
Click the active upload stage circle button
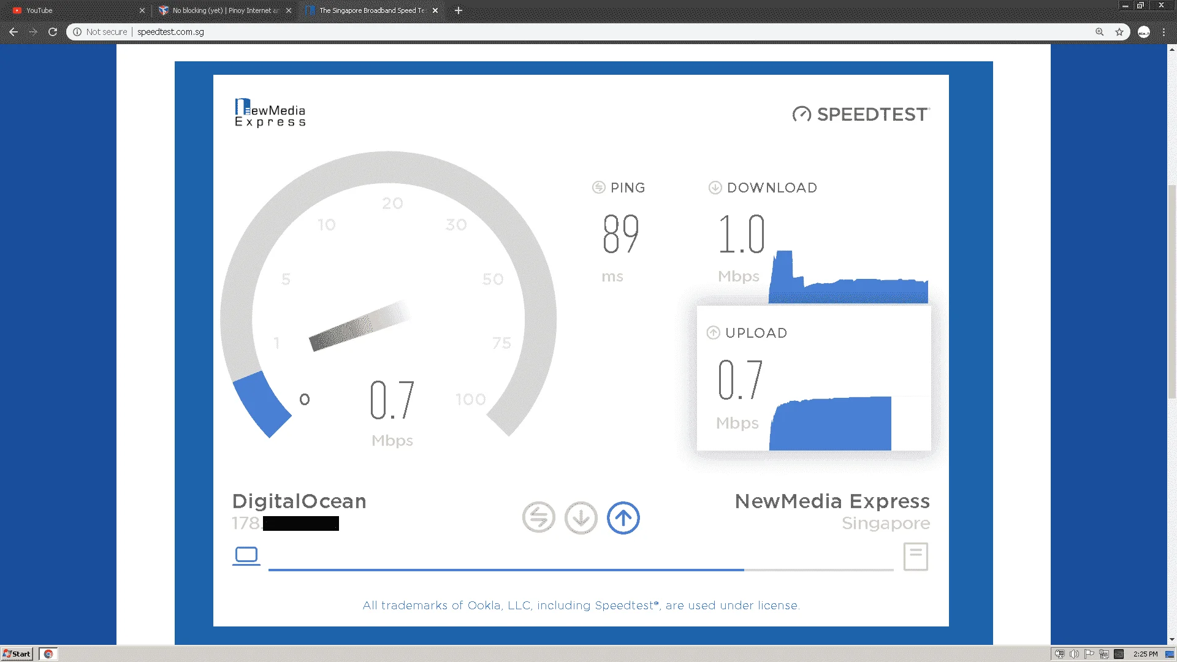pos(623,518)
